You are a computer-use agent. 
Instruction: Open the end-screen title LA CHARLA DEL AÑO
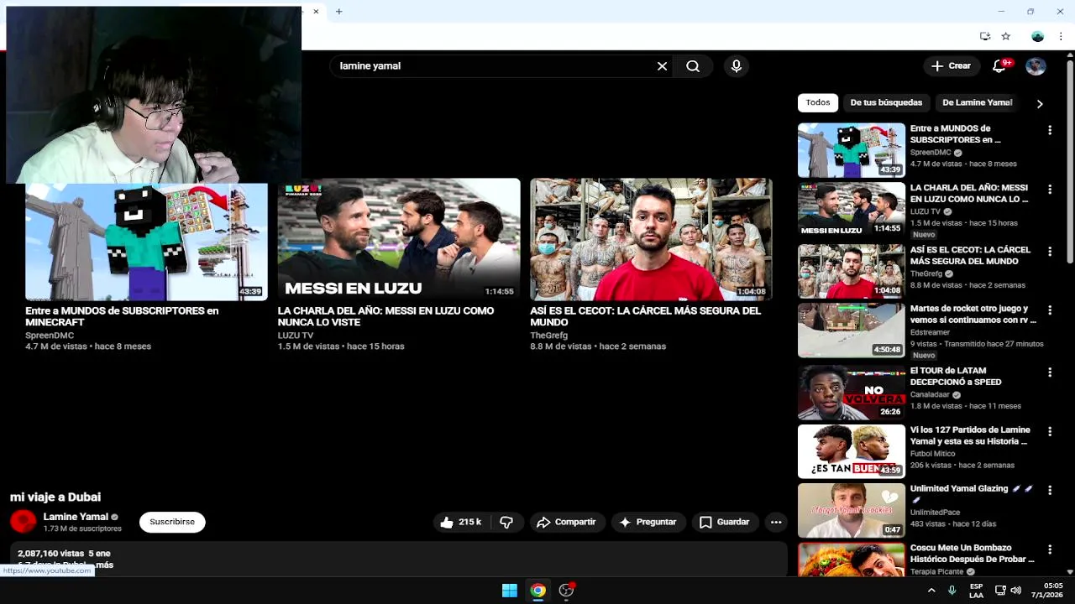tap(385, 316)
